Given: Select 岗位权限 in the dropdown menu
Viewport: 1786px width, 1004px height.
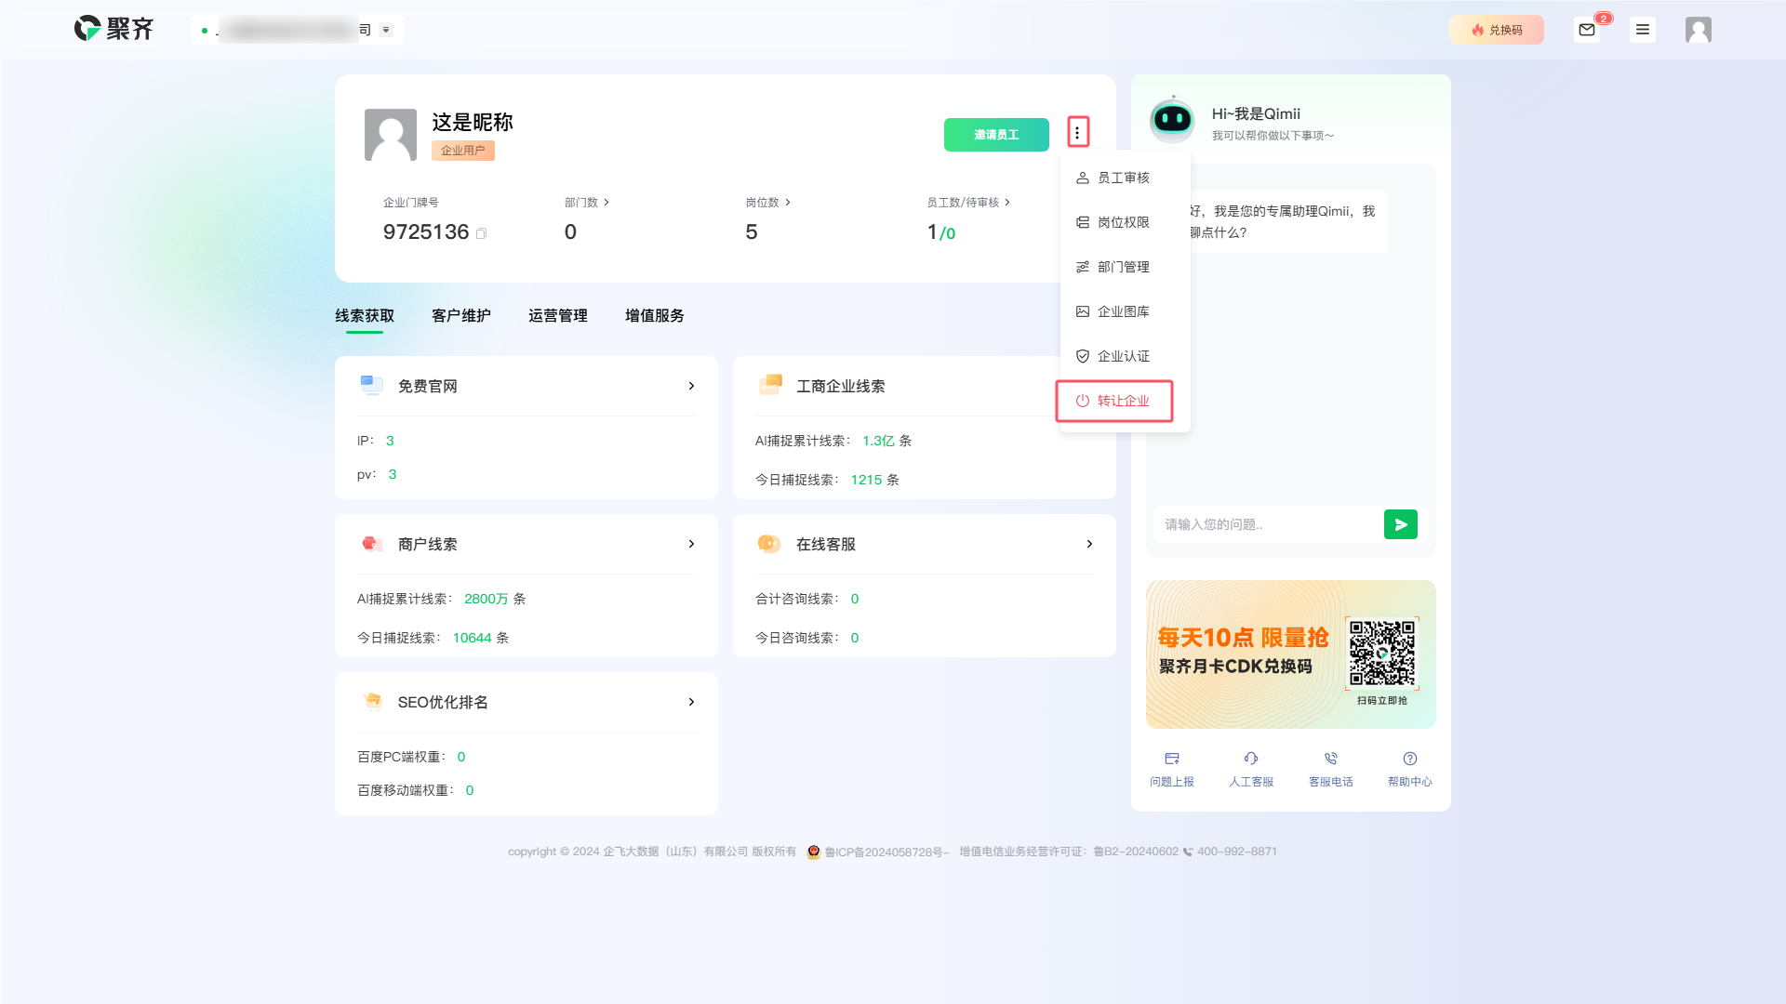Looking at the screenshot, I should pos(1125,222).
